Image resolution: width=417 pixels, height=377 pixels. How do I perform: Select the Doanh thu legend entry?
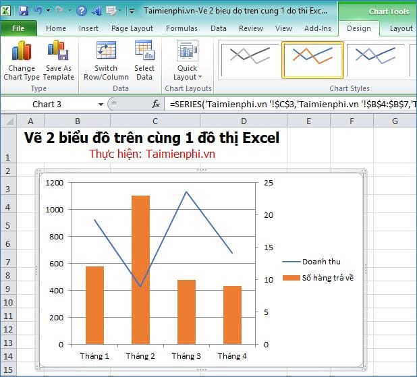pyautogui.click(x=311, y=262)
